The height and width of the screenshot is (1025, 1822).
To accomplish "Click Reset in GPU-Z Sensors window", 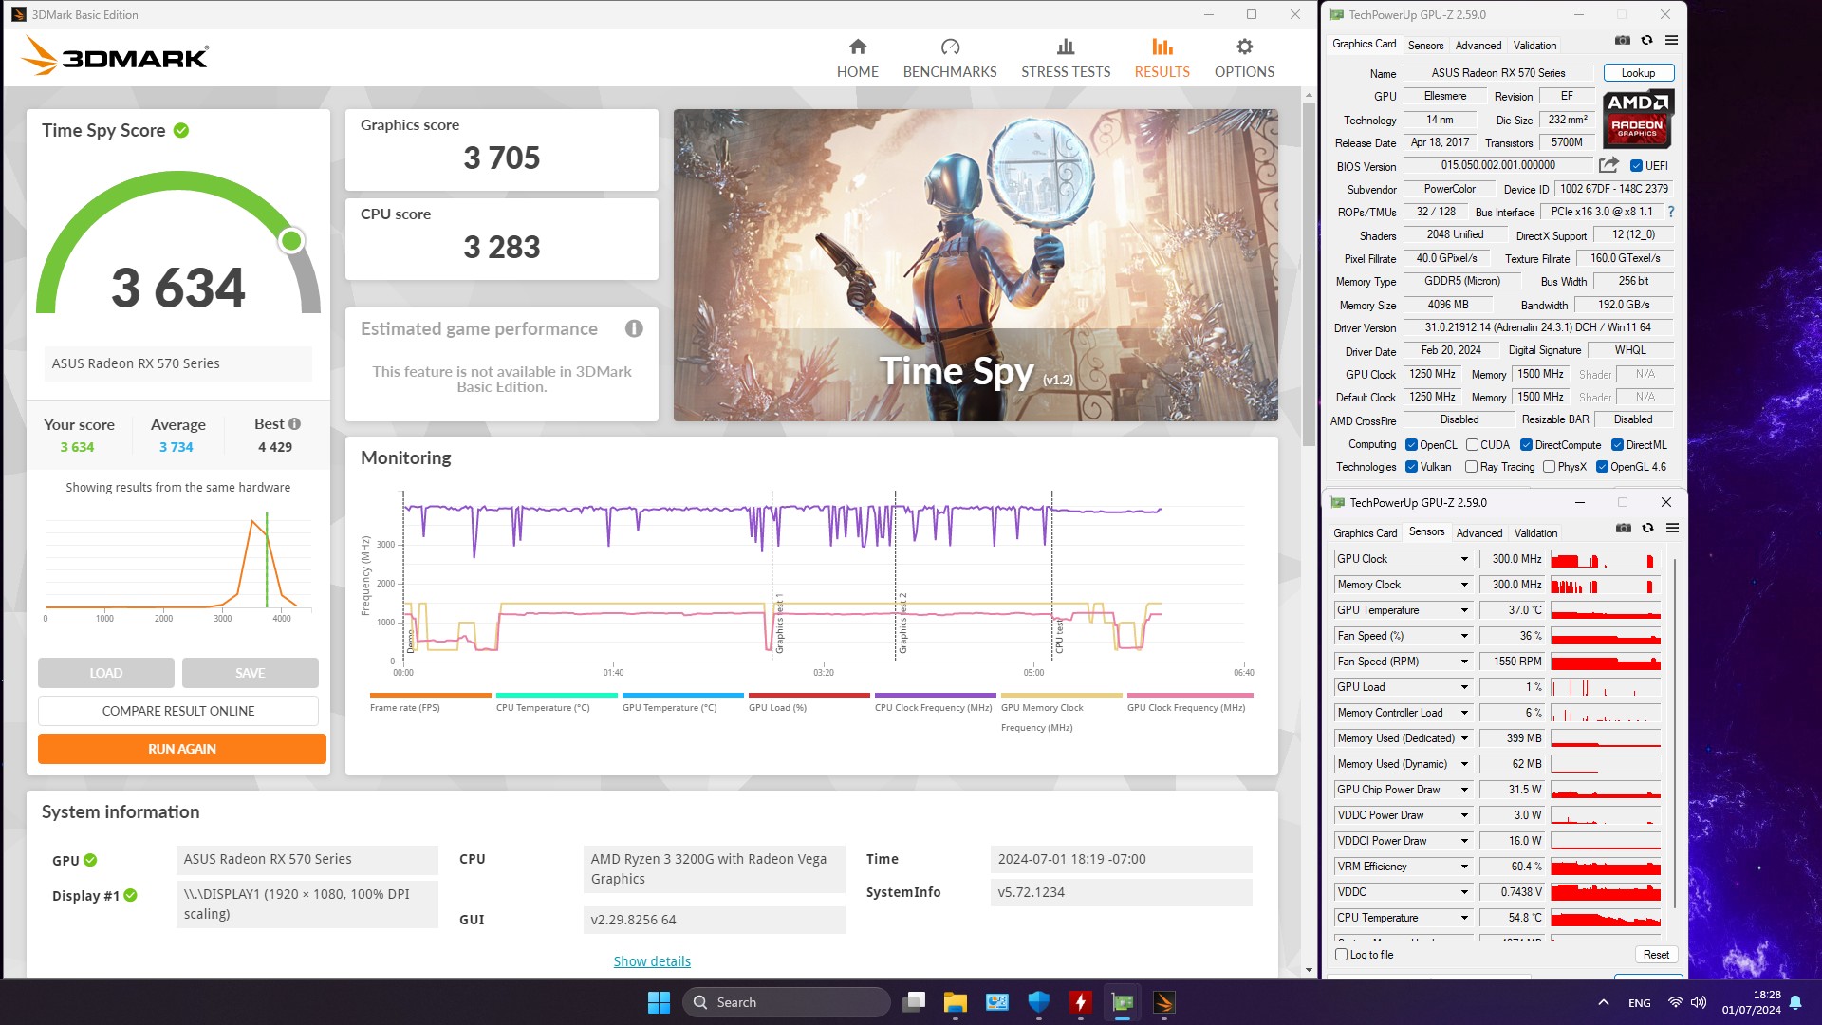I will 1656,955.
